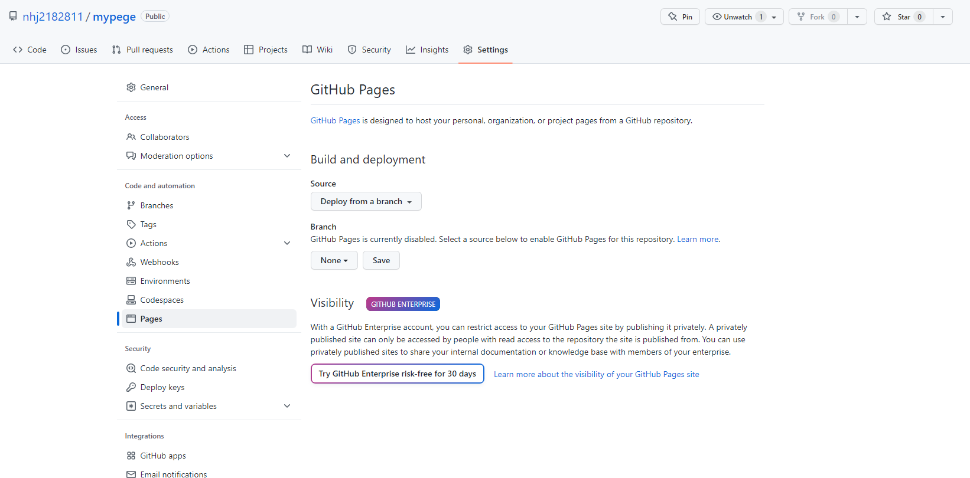Click the Environments server icon

pyautogui.click(x=131, y=281)
